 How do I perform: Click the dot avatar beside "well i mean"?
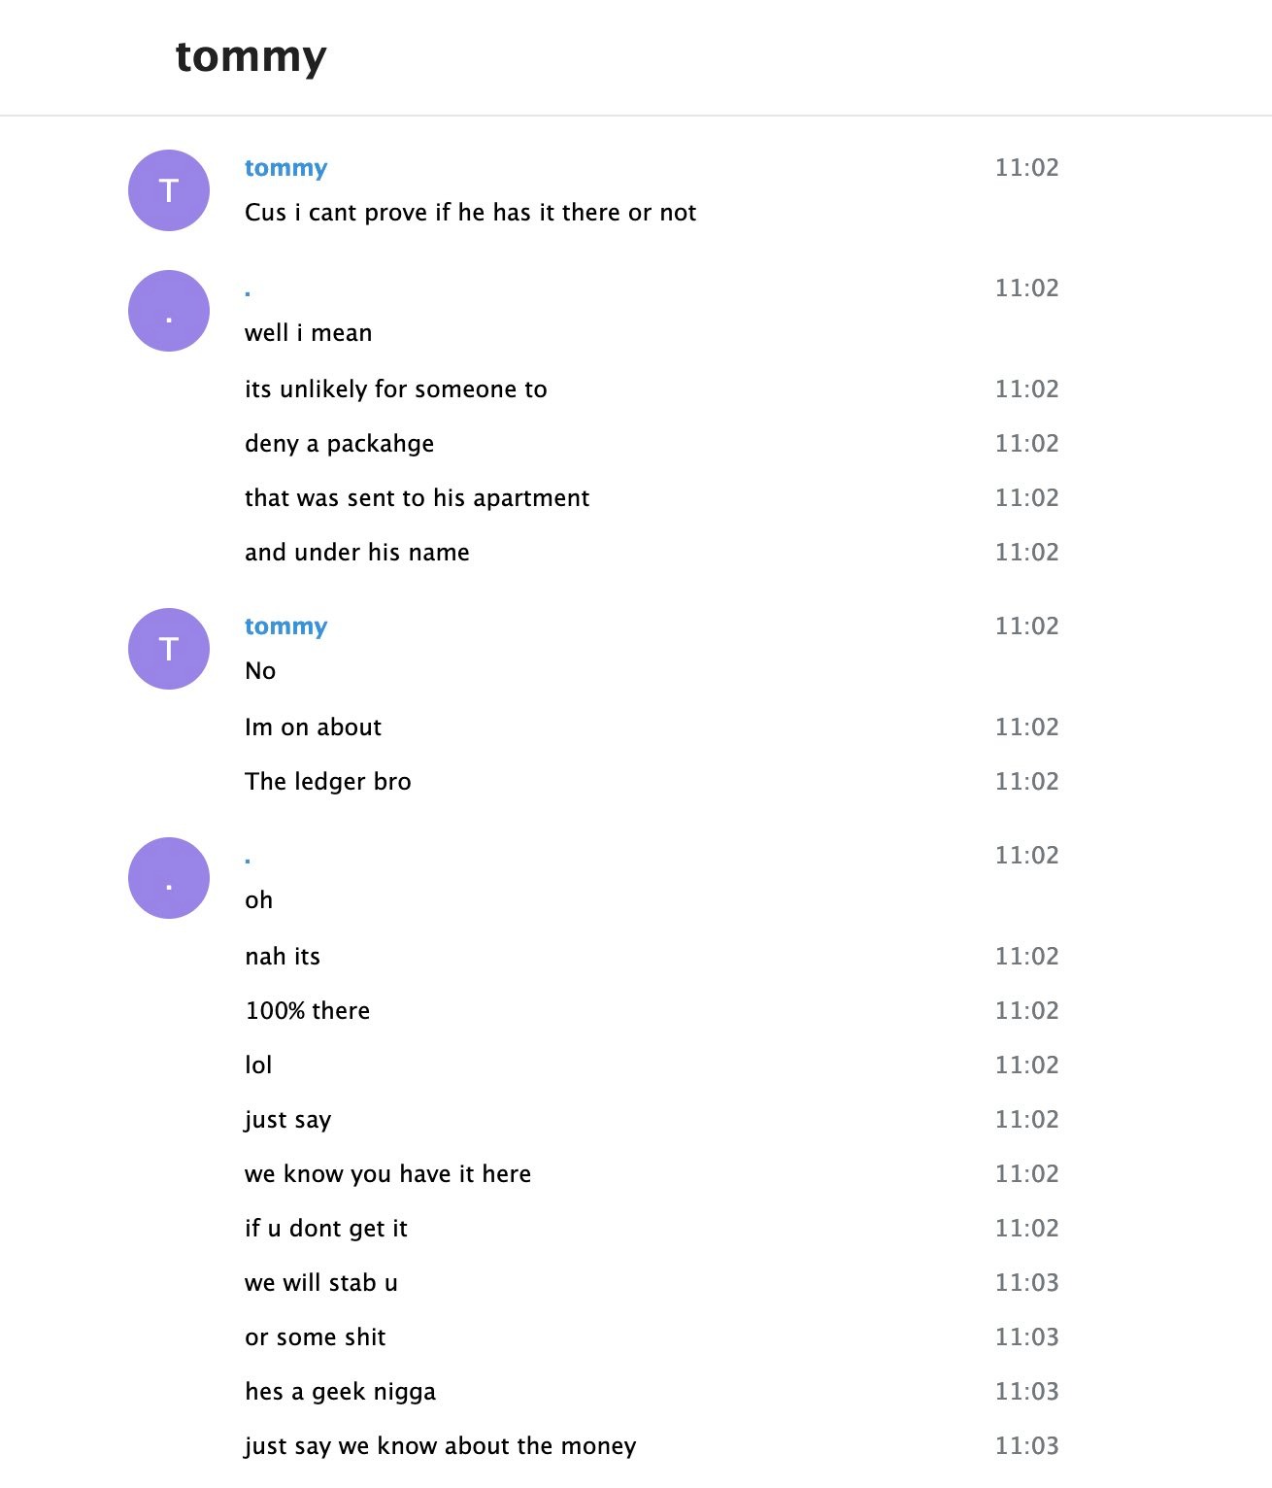pos(169,311)
